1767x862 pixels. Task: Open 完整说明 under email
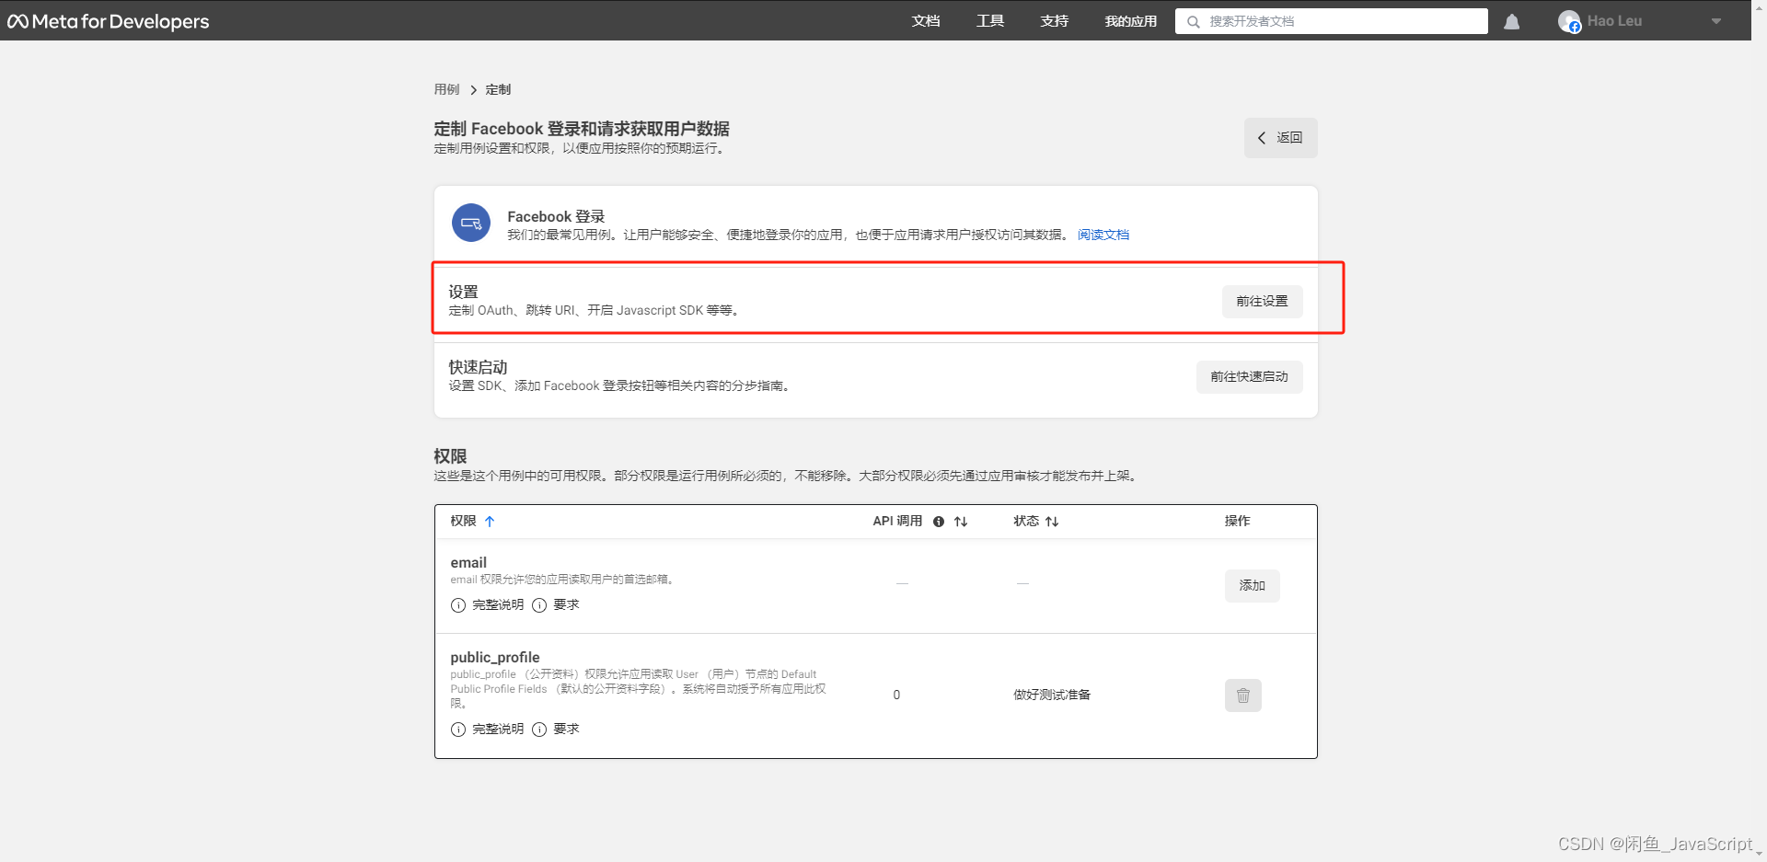coord(488,605)
